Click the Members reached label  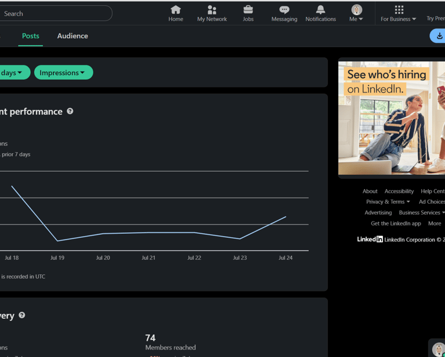[x=170, y=348]
